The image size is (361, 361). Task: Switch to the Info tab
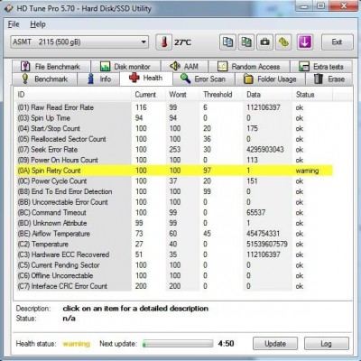coord(98,79)
